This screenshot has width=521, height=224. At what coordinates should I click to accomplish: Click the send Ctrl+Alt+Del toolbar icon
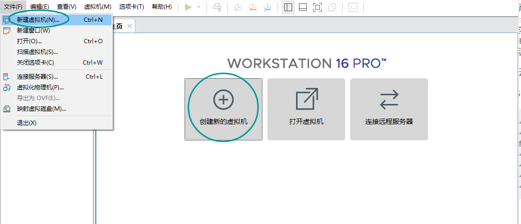pos(218,8)
